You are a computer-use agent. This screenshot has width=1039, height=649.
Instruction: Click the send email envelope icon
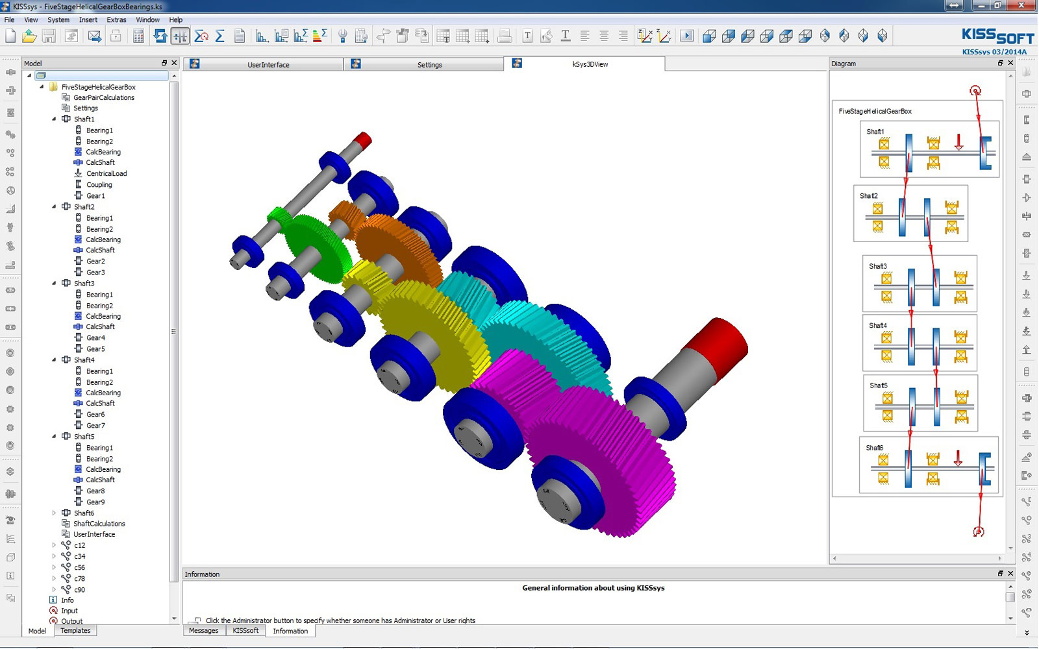click(x=95, y=36)
